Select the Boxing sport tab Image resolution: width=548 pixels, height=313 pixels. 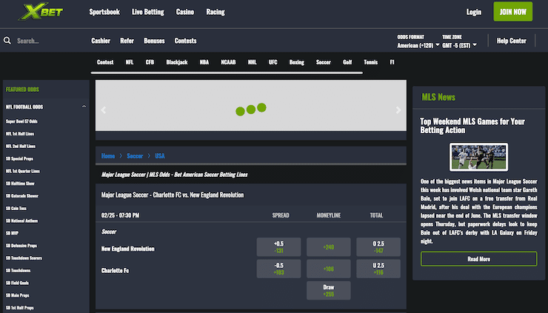click(x=297, y=62)
